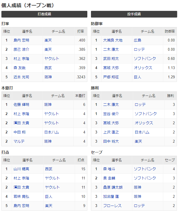Open 近本 光司 player link
This screenshot has width=178, height=212.
pos(21,77)
